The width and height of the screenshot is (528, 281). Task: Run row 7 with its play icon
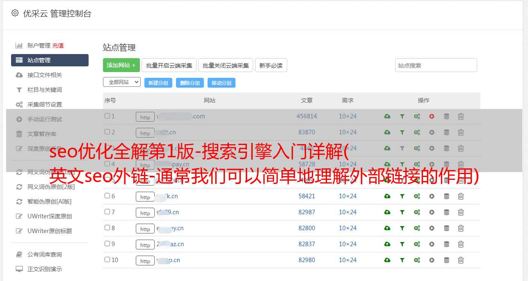click(x=432, y=212)
